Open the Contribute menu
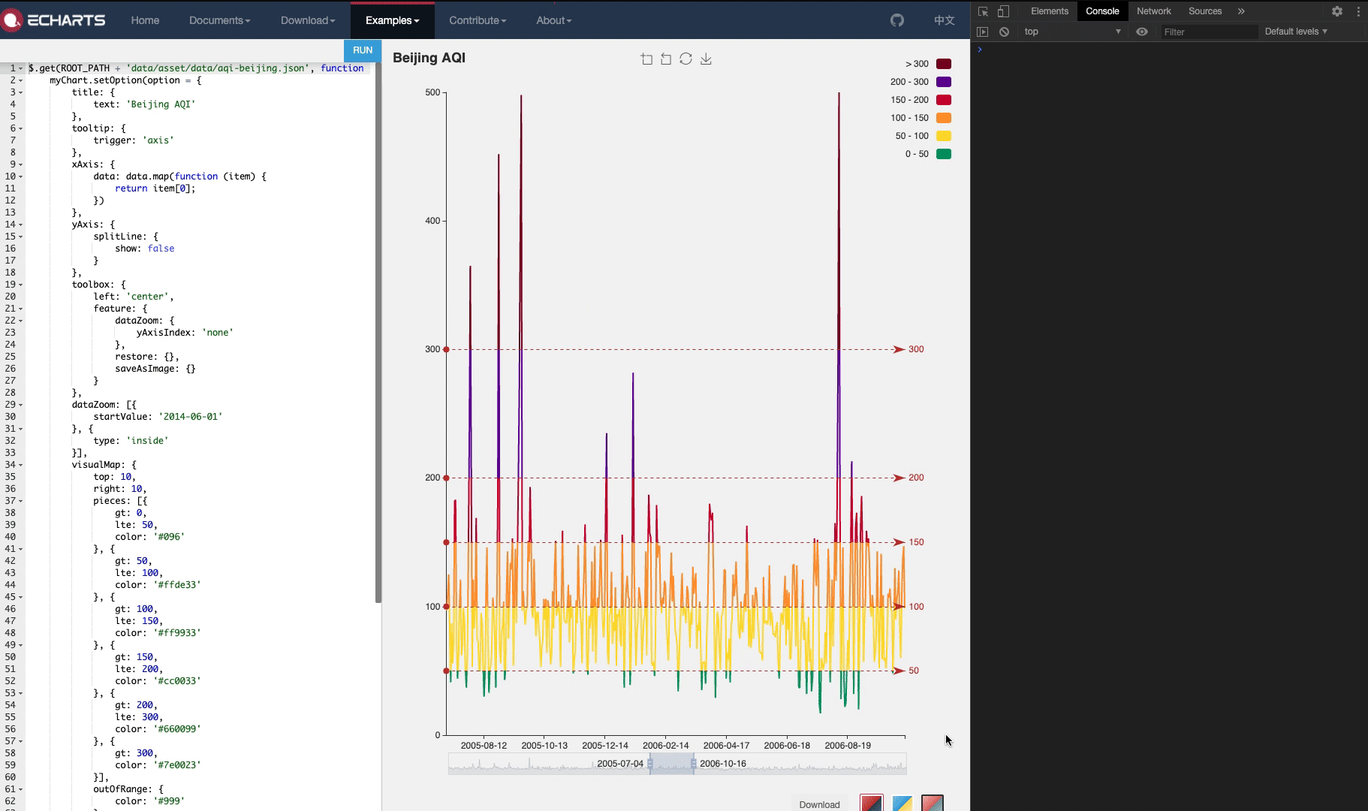The width and height of the screenshot is (1368, 811). (478, 20)
